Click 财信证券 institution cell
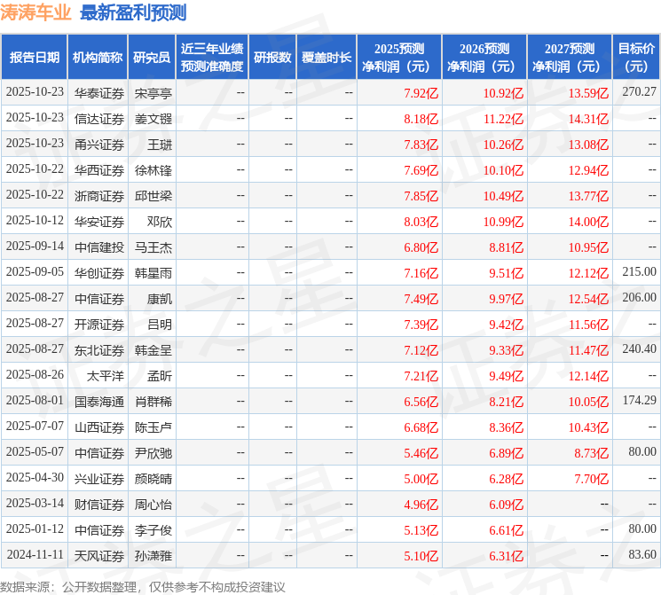This screenshot has width=661, height=595. click(99, 505)
